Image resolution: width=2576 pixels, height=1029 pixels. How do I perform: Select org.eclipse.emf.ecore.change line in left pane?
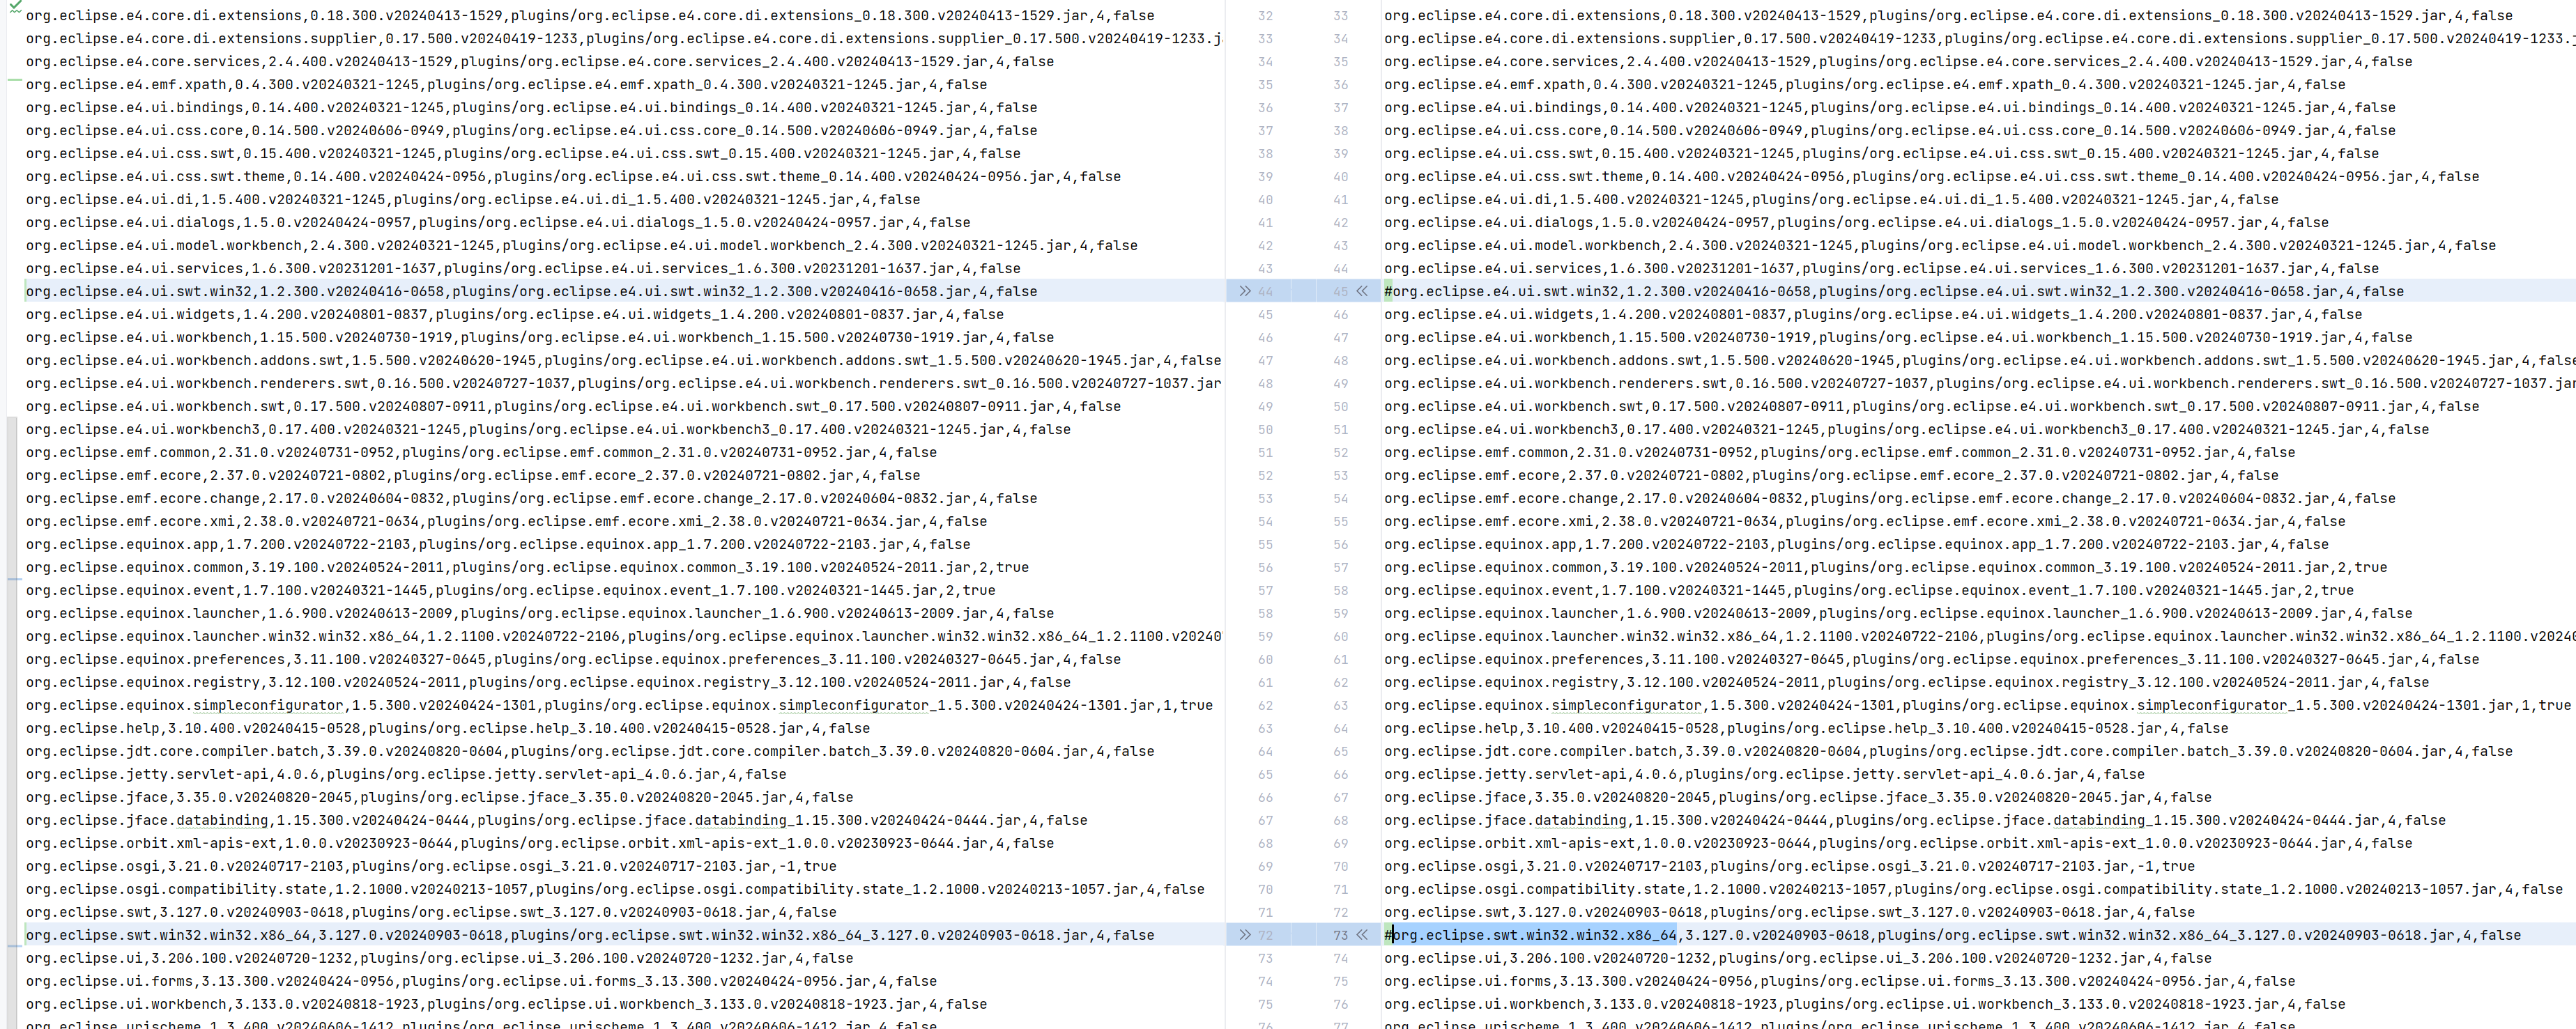[531, 498]
